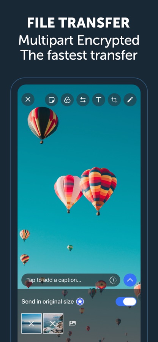
Task: Select the pencil drawing tool
Action: coord(130,100)
